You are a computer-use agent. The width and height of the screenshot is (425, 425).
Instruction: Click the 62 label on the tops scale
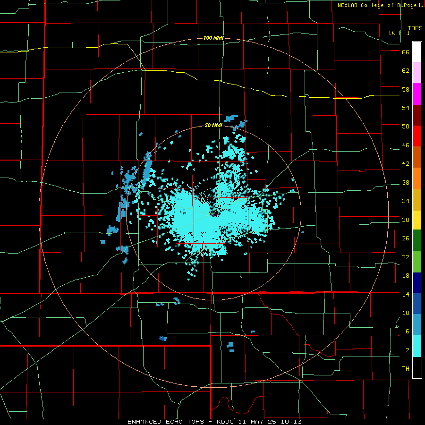406,71
